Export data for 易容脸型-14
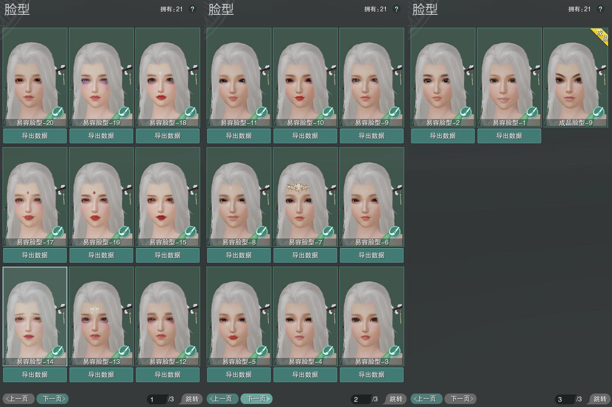This screenshot has width=612, height=407. click(x=35, y=375)
